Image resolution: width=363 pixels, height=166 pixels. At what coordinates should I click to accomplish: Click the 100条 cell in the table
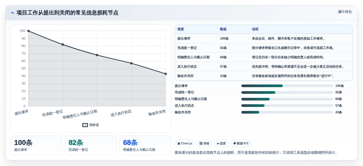point(224,38)
